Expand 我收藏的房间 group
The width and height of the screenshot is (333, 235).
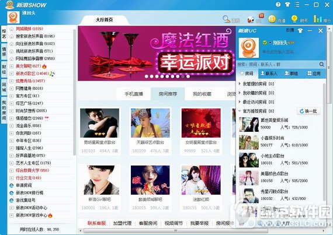(x=240, y=93)
